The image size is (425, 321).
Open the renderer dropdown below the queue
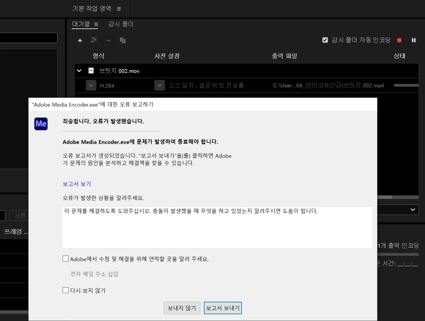point(413,210)
